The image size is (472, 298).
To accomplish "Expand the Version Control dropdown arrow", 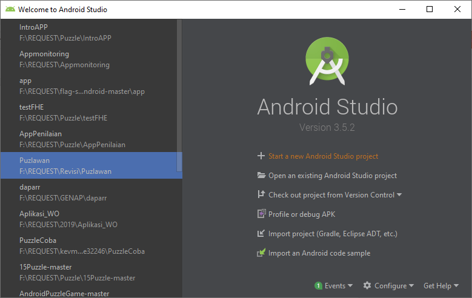I will [399, 195].
